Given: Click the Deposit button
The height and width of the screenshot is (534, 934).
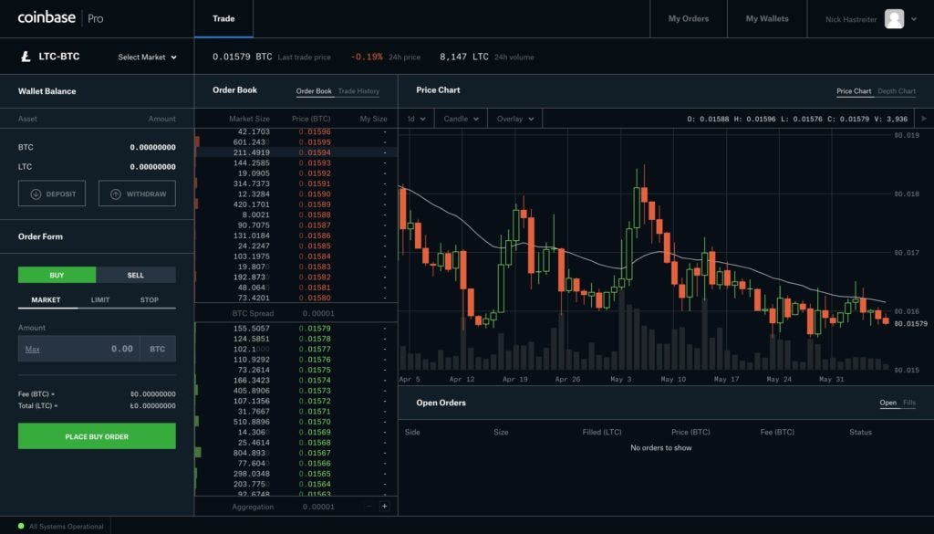Looking at the screenshot, I should [x=52, y=194].
